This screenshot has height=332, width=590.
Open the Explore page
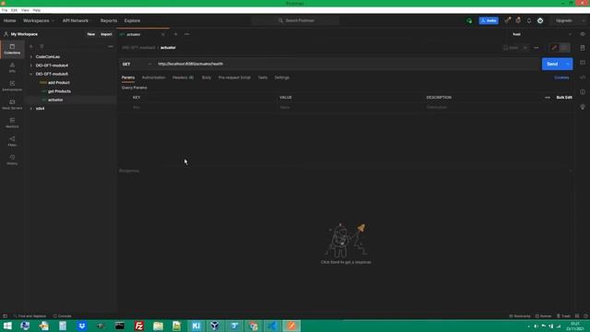click(132, 20)
